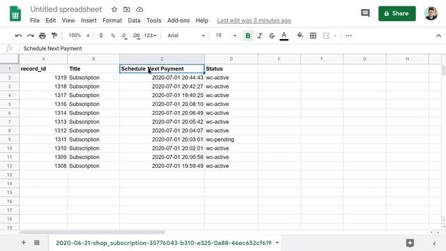Open the Google Sheets home icon
446x251 pixels.
point(15,13)
